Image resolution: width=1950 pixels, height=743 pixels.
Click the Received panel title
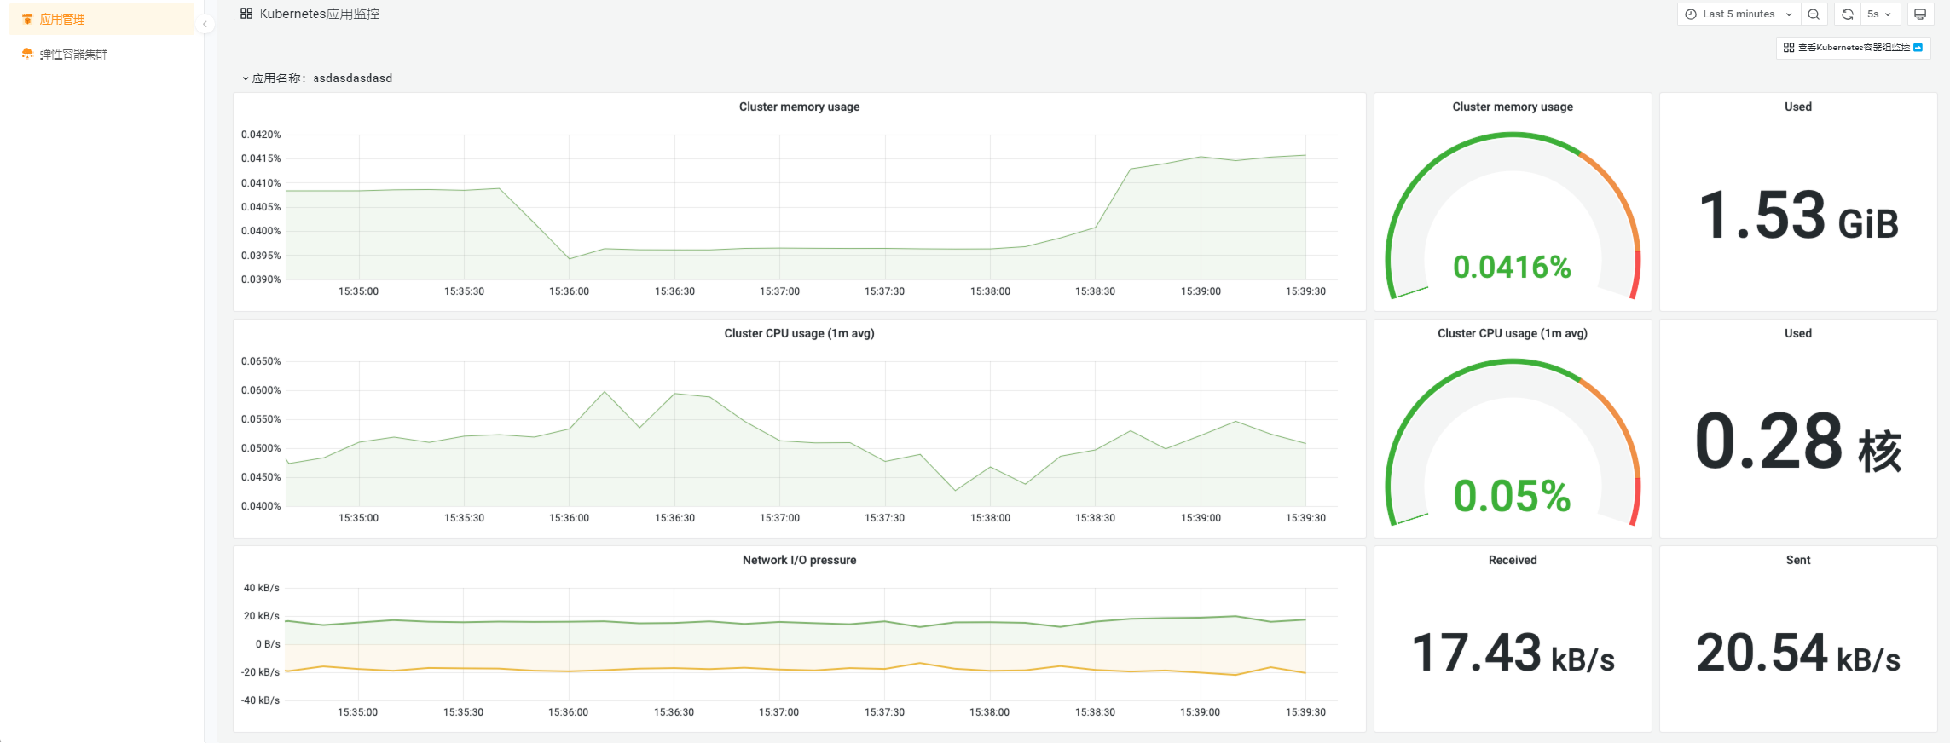[x=1512, y=560]
